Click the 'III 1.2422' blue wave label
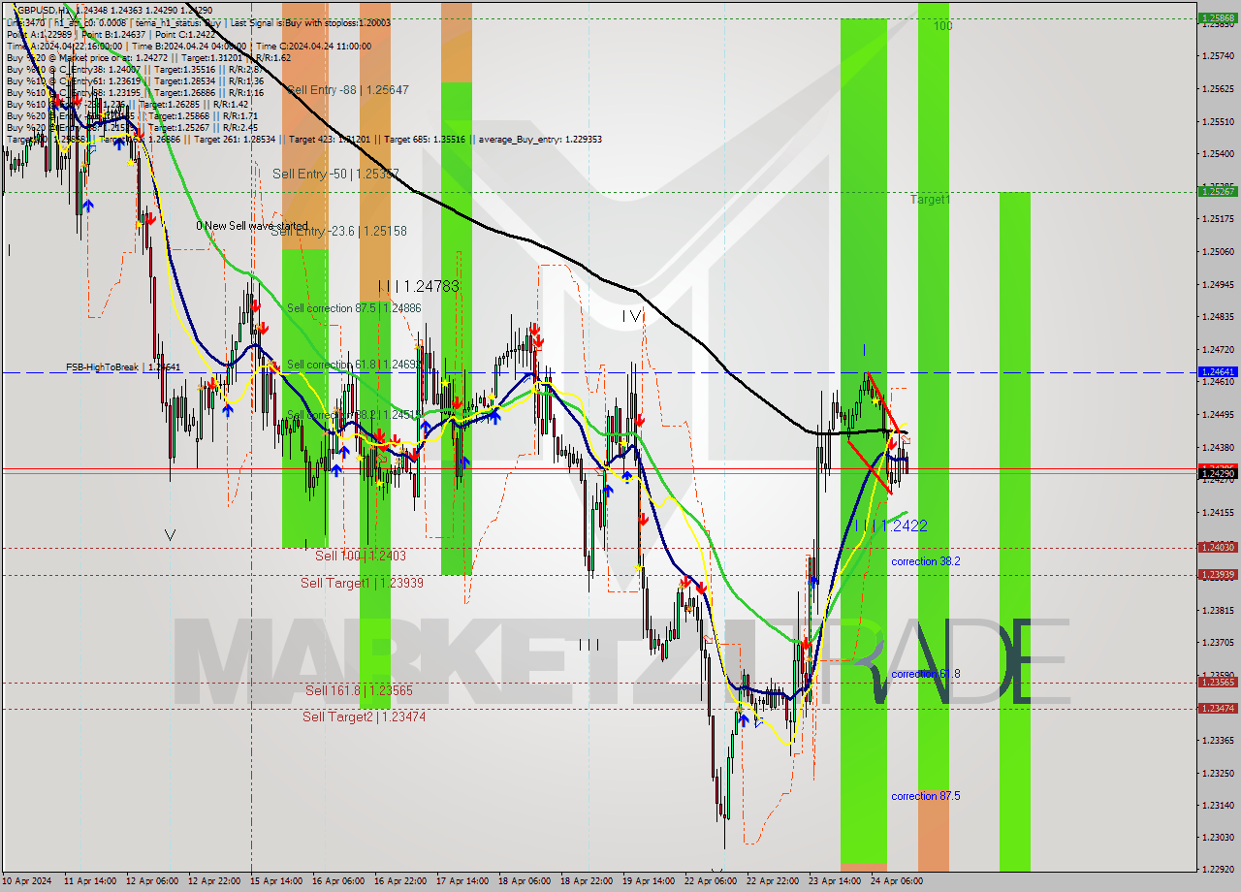The width and height of the screenshot is (1241, 892). click(x=891, y=526)
